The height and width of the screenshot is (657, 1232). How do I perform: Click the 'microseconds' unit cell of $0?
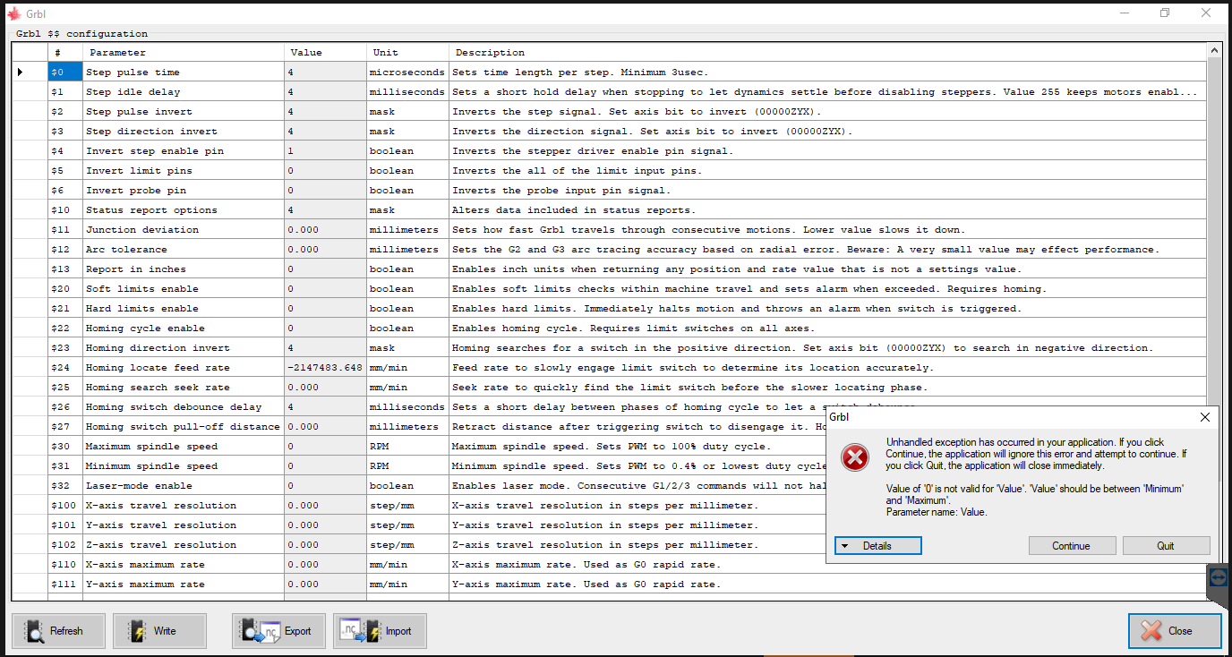pyautogui.click(x=408, y=73)
